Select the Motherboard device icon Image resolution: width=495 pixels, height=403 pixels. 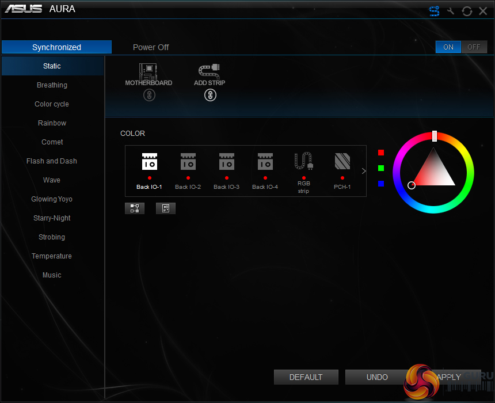click(x=148, y=71)
